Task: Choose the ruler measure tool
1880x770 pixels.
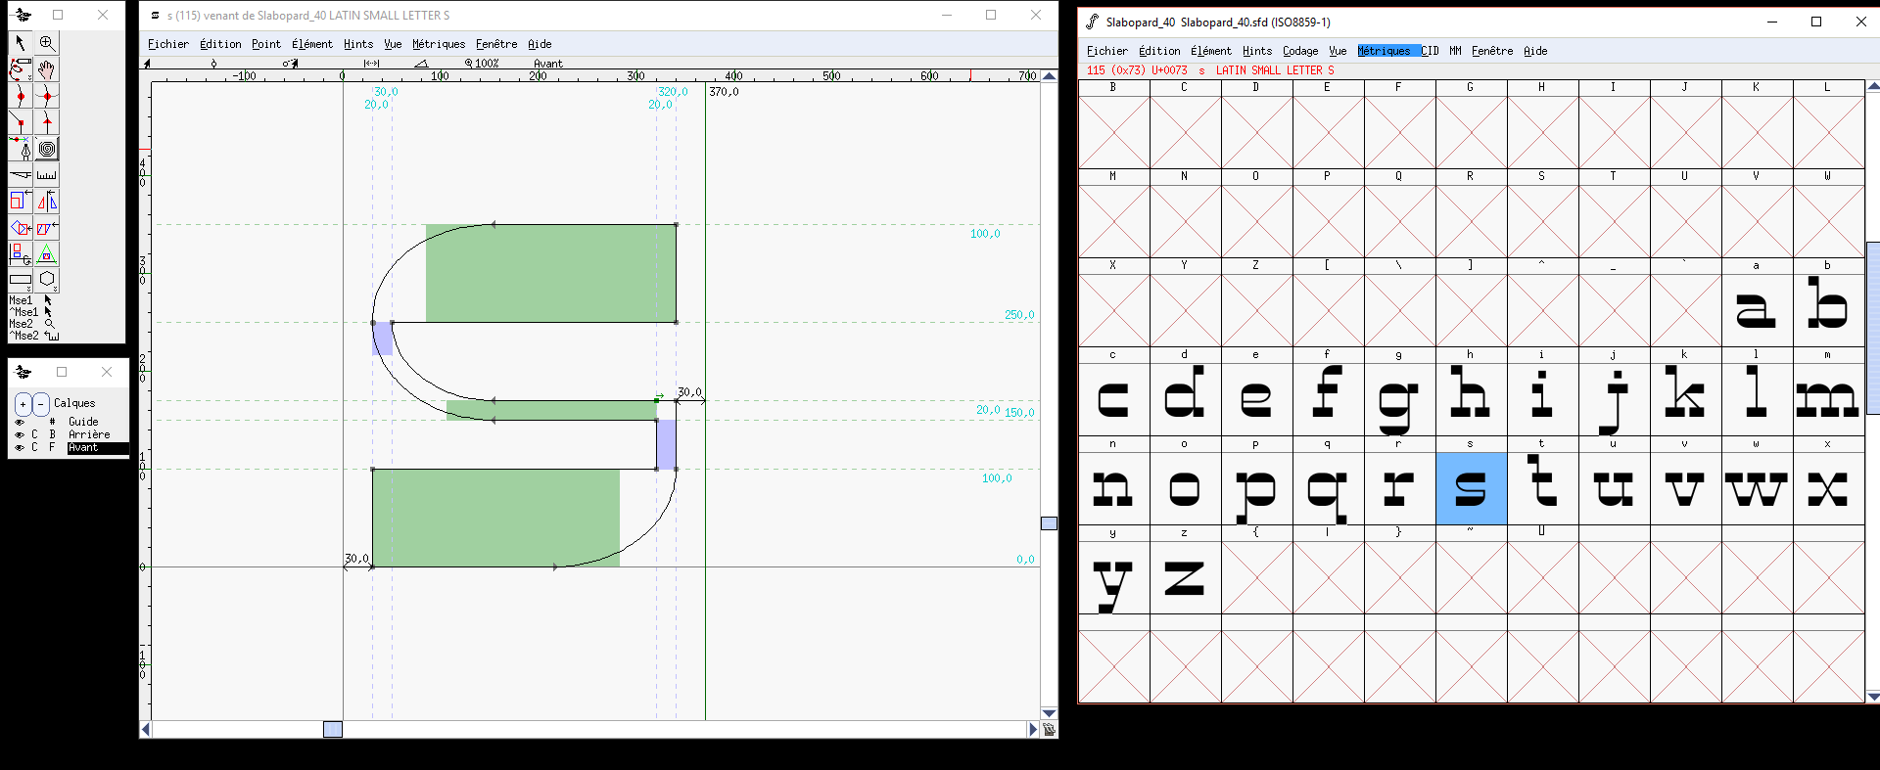Action: pos(47,175)
